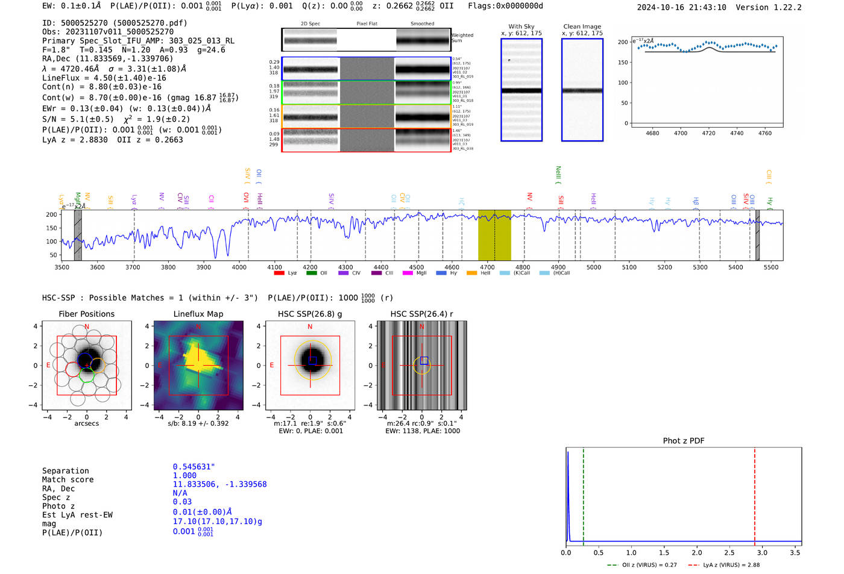
Task: Click the orange HeII legend swatch
Action: [x=472, y=273]
